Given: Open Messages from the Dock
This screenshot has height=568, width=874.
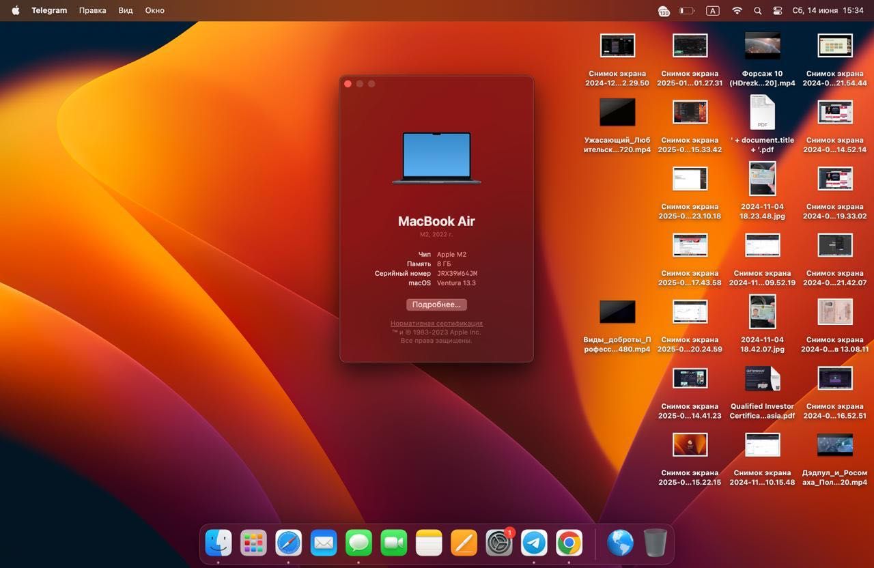Looking at the screenshot, I should click(358, 543).
